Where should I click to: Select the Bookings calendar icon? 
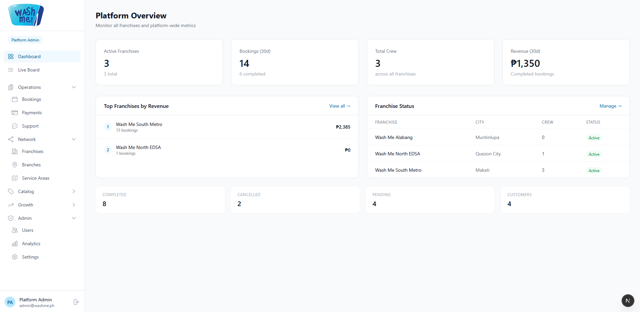15,99
